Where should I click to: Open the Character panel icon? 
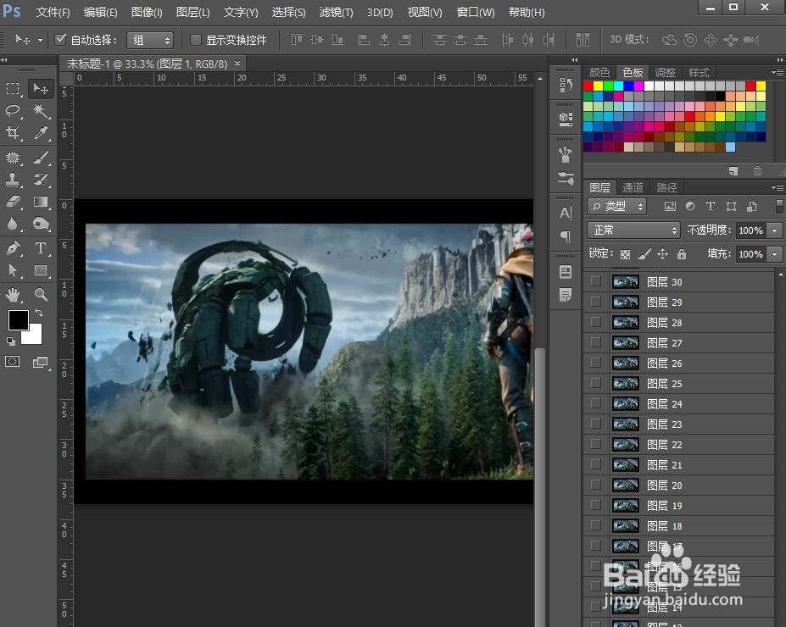click(566, 213)
